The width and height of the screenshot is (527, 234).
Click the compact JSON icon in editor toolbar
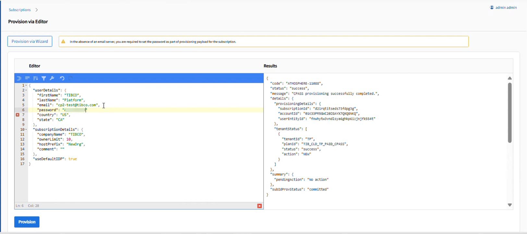(27, 78)
